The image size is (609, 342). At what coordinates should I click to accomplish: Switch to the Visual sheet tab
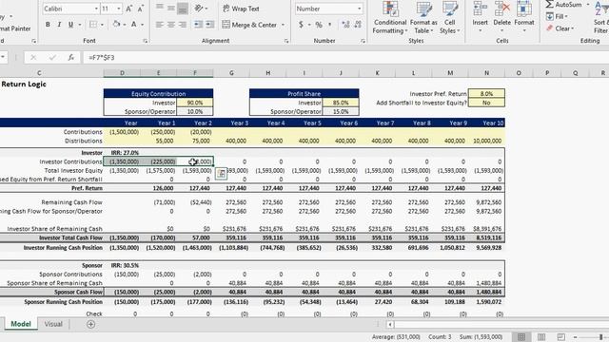click(53, 324)
